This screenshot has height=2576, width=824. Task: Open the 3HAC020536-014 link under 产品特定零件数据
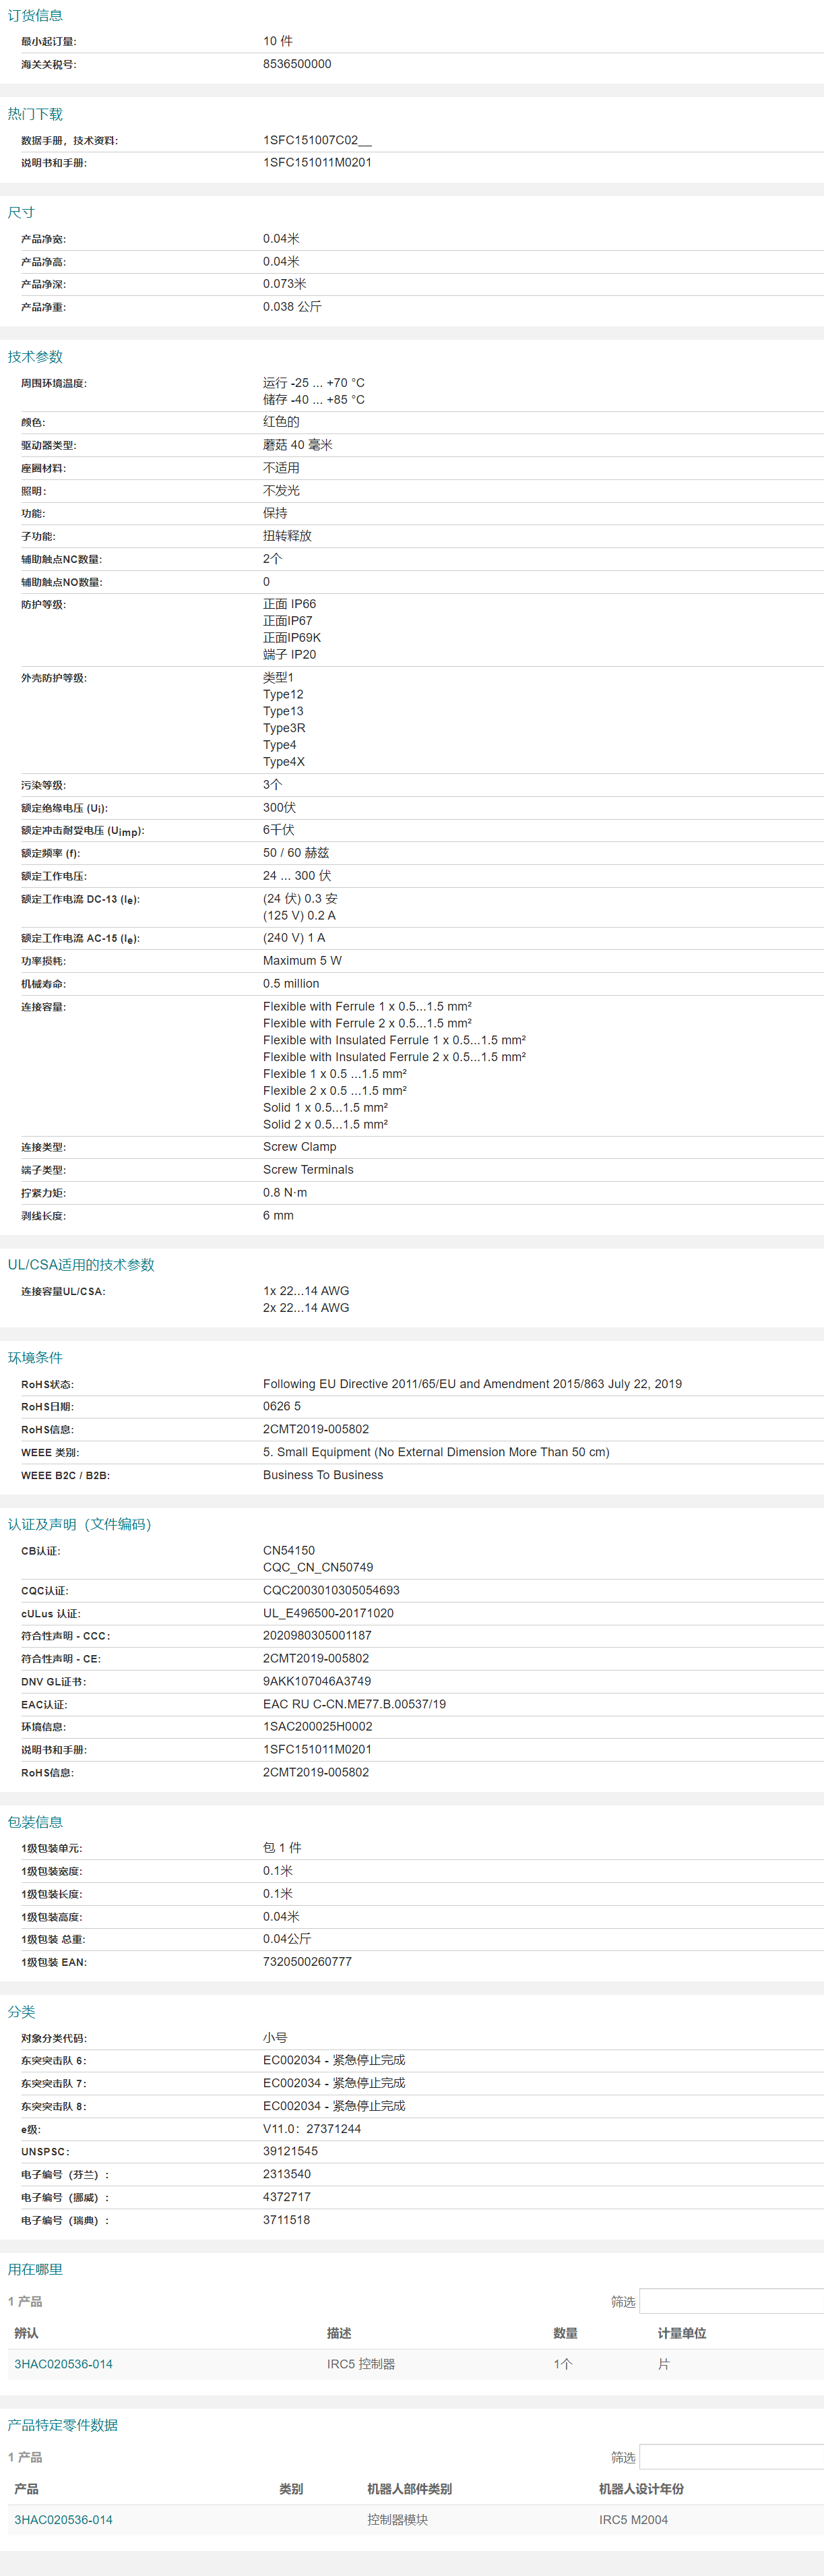pos(63,2520)
